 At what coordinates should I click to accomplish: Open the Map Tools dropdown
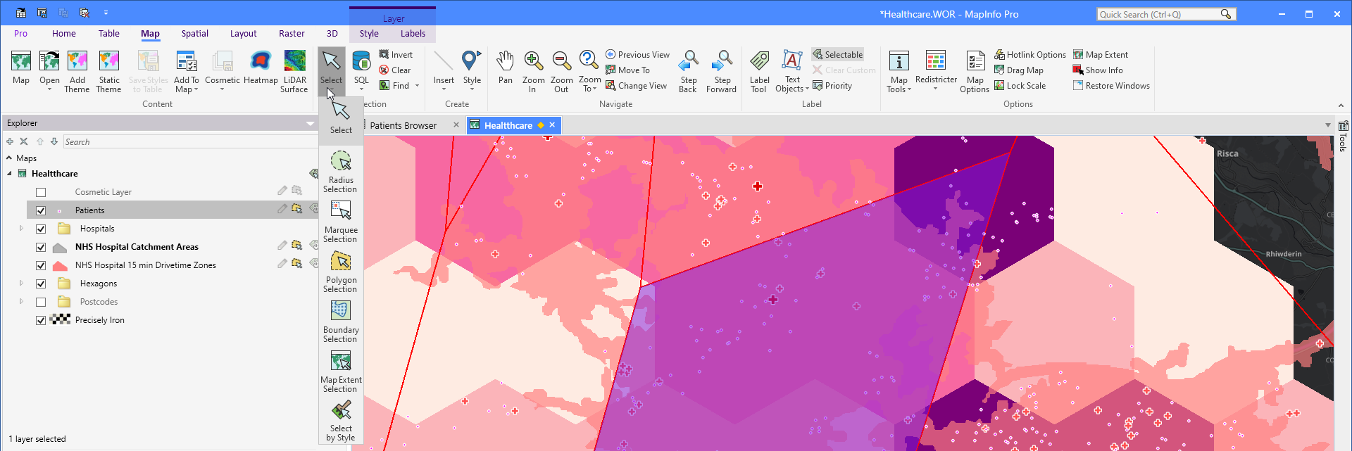point(899,84)
